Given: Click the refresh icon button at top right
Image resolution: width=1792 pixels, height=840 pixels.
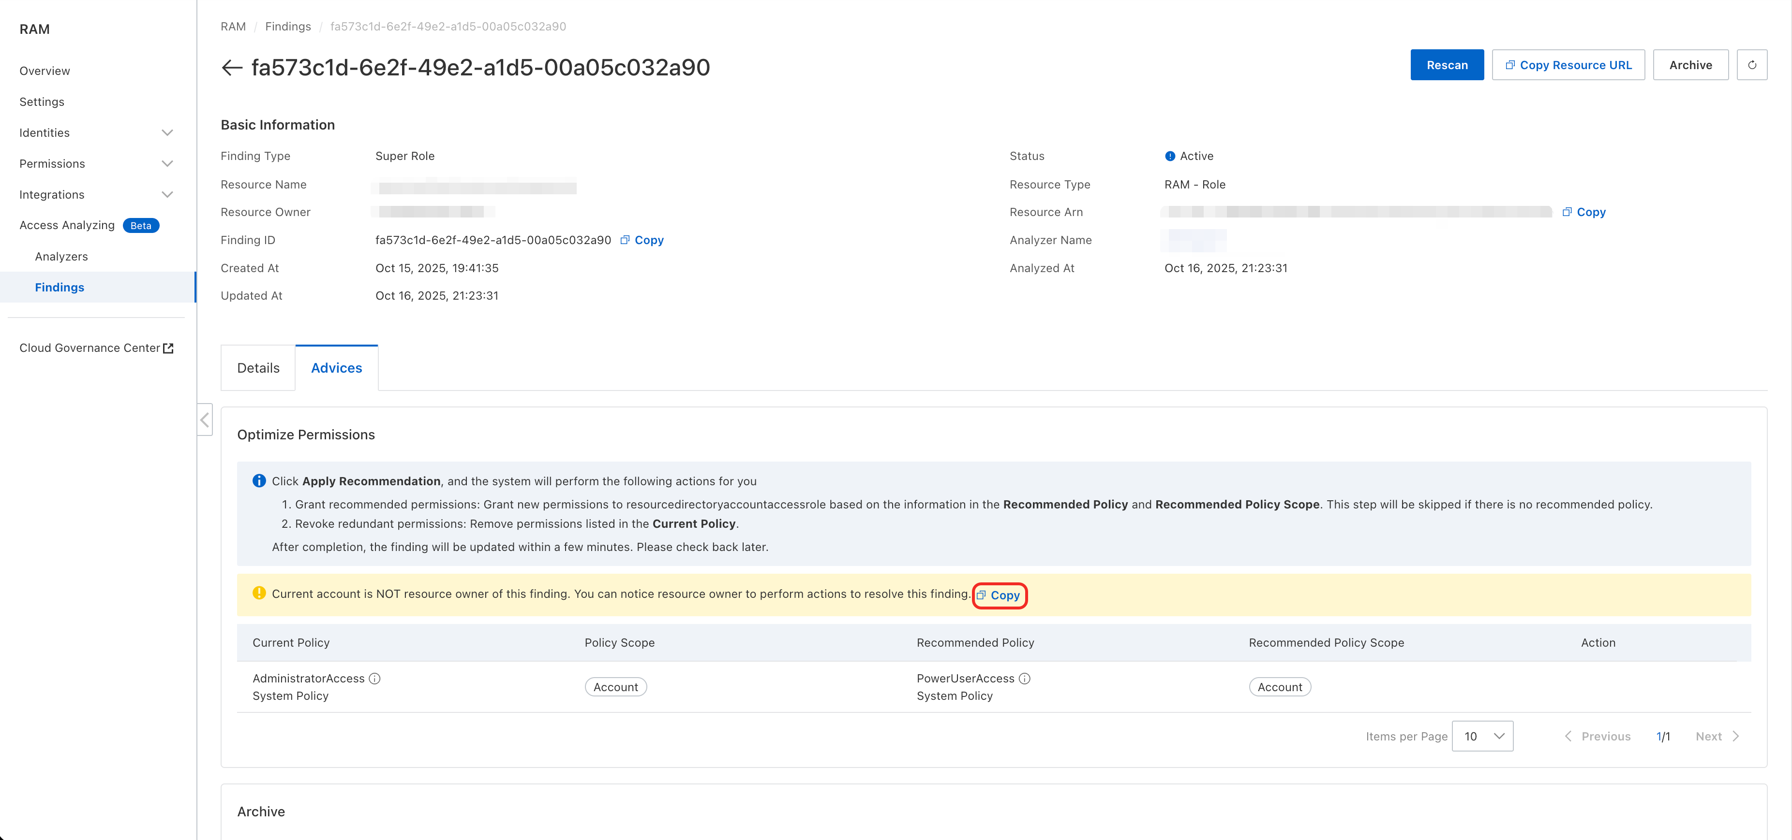Looking at the screenshot, I should point(1751,65).
